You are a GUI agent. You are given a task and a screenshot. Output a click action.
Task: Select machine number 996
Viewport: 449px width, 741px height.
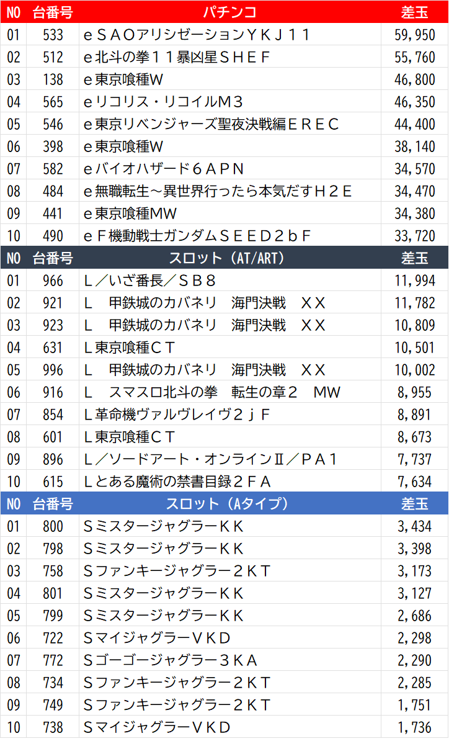pos(53,370)
